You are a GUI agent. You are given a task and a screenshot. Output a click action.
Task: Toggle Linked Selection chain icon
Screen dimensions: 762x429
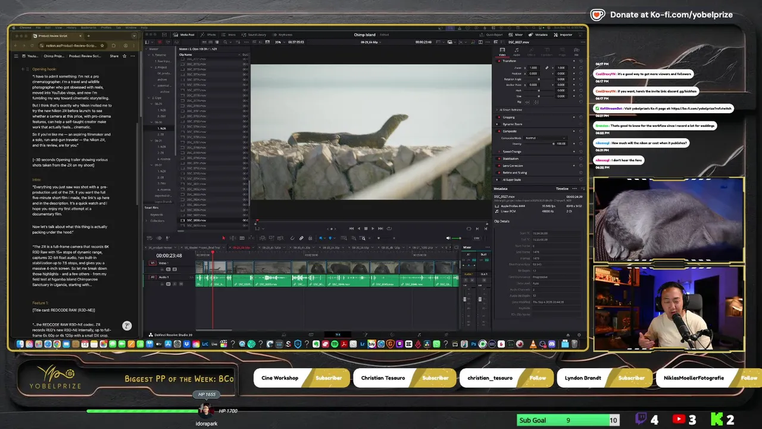pos(301,238)
